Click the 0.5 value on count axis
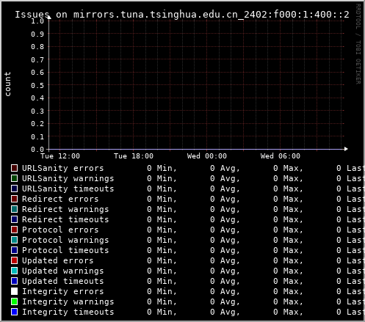Viewport: 365px width, 322px height. click(x=37, y=85)
